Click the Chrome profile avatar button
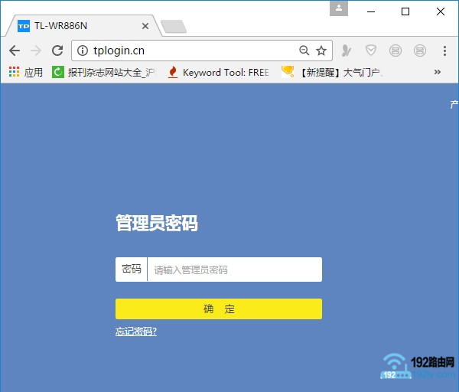This screenshot has width=459, height=392. pyautogui.click(x=339, y=8)
